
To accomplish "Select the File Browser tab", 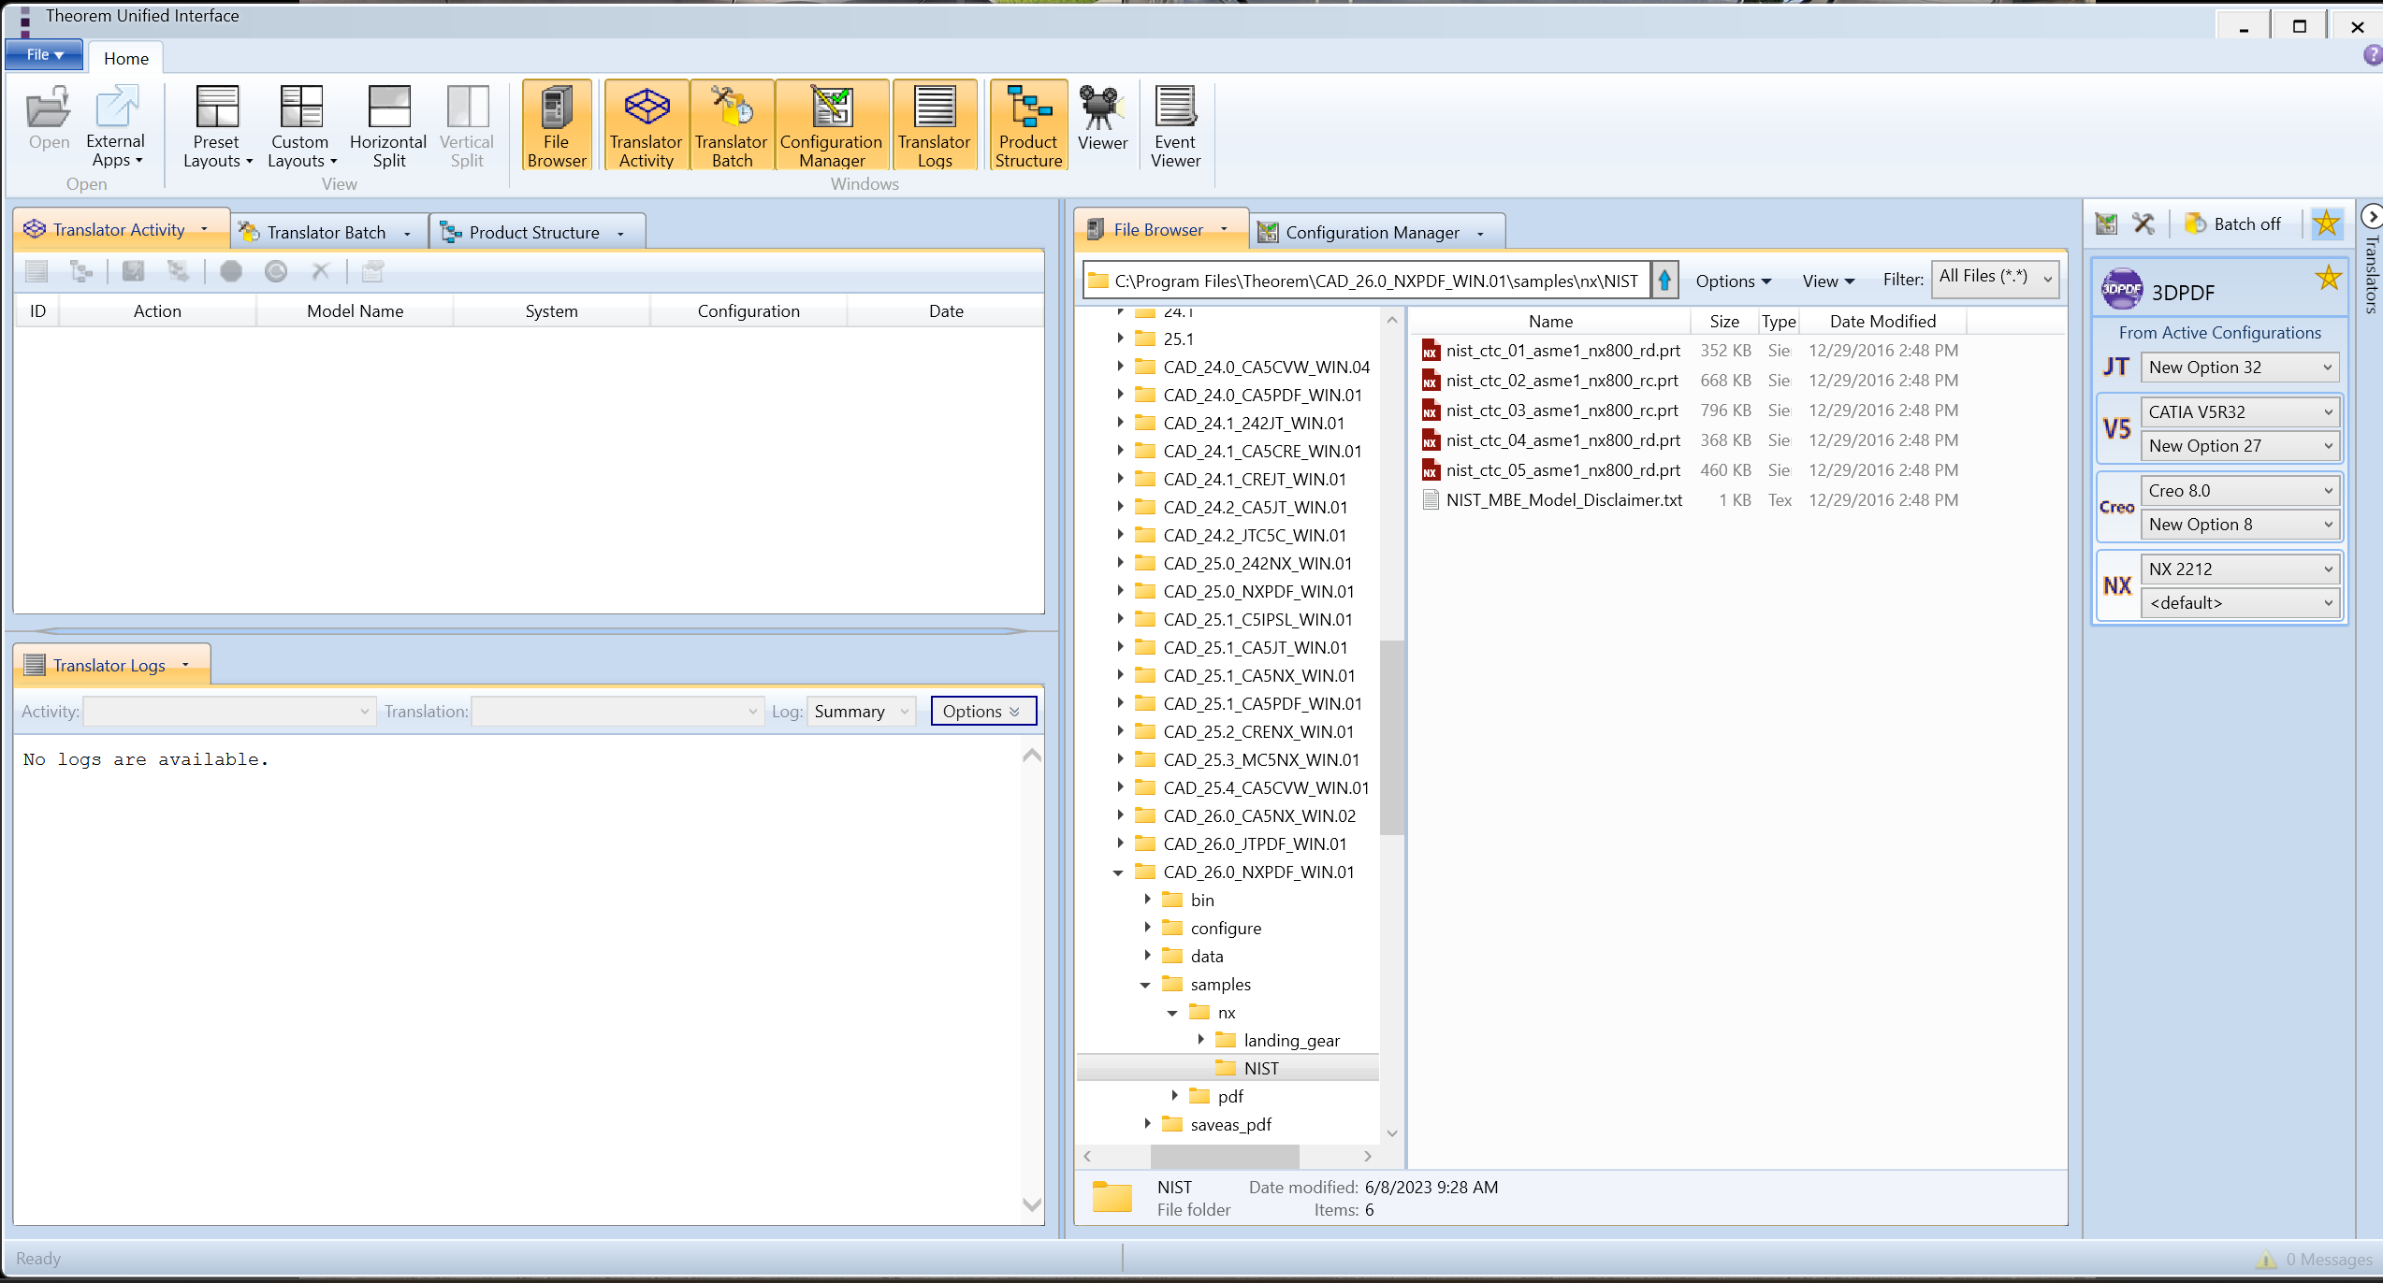I will click(x=1160, y=229).
